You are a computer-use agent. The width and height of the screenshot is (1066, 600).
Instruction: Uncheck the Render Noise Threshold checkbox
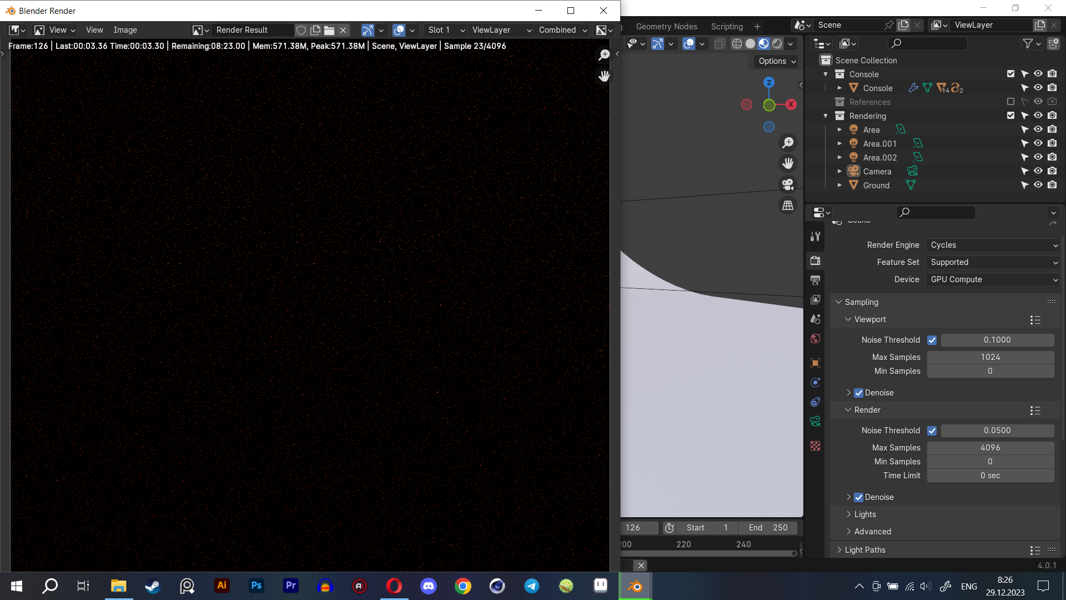tap(932, 431)
